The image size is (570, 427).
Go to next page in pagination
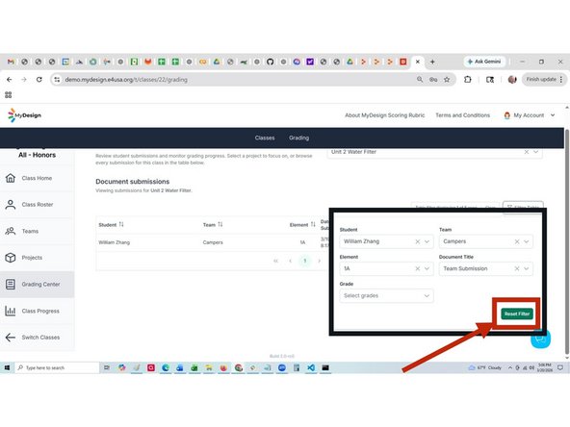click(319, 261)
